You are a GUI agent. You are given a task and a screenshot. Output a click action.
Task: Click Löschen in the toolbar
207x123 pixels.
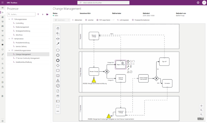click(x=89, y=20)
